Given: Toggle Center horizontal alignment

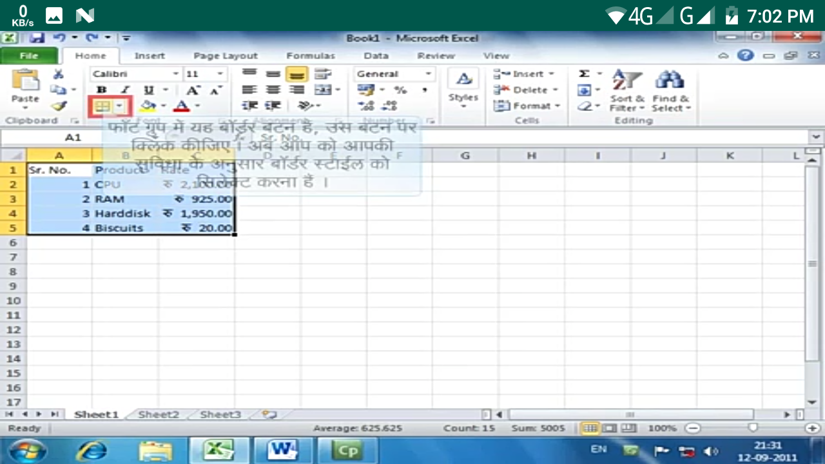Looking at the screenshot, I should point(273,90).
